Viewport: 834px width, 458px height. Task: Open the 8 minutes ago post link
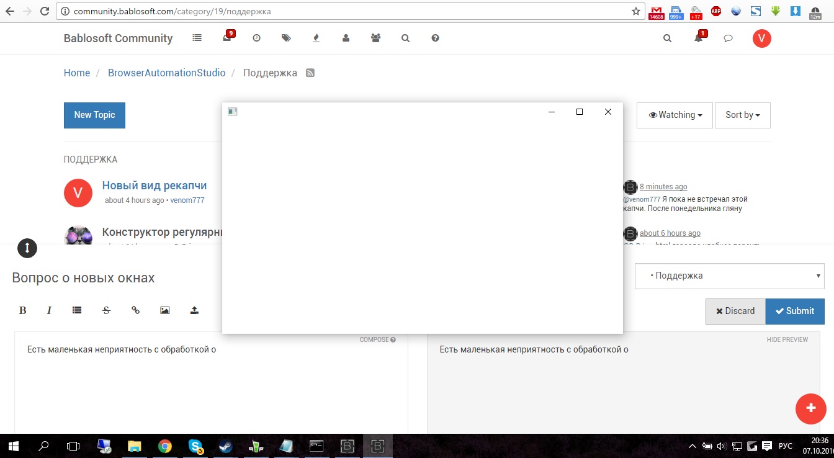click(663, 187)
